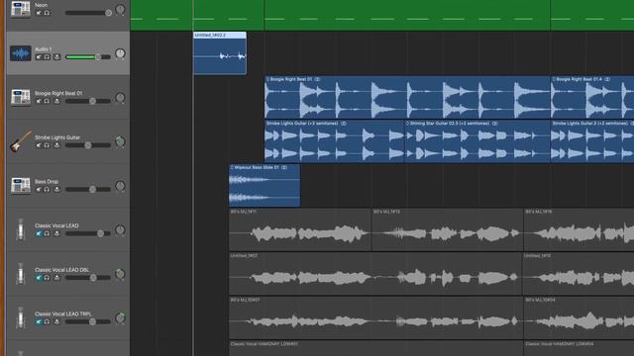This screenshot has width=634, height=356.
Task: Mute the Audio 1 track
Action: point(39,57)
